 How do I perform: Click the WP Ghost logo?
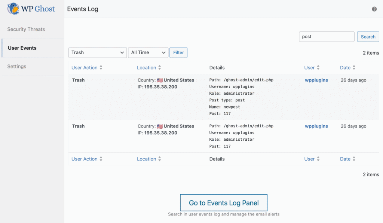tap(31, 9)
